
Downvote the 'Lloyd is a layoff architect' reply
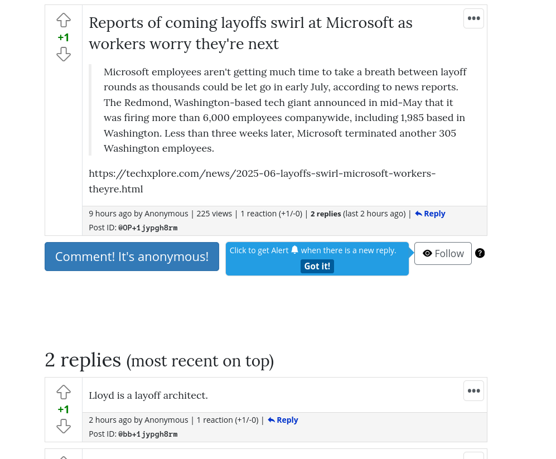point(64,426)
